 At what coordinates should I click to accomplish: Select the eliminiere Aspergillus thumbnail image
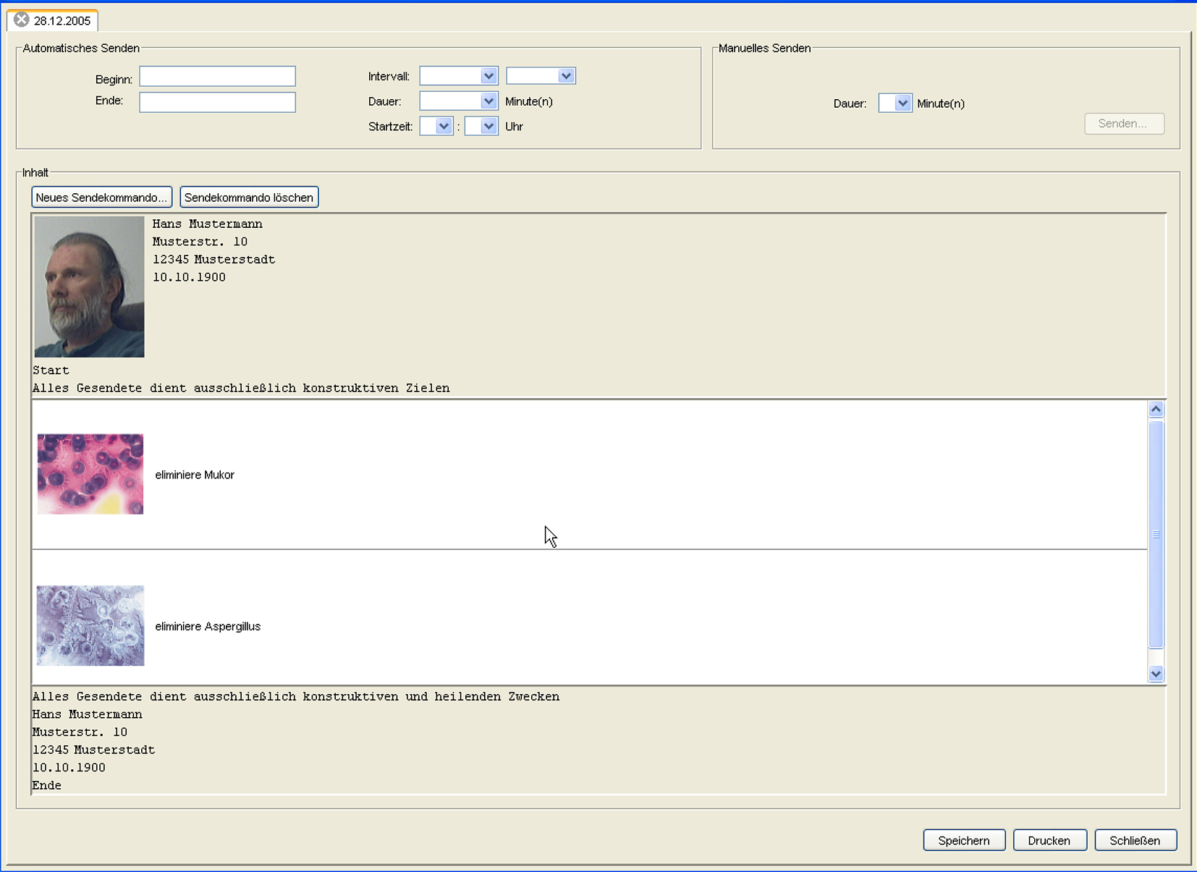click(x=90, y=625)
